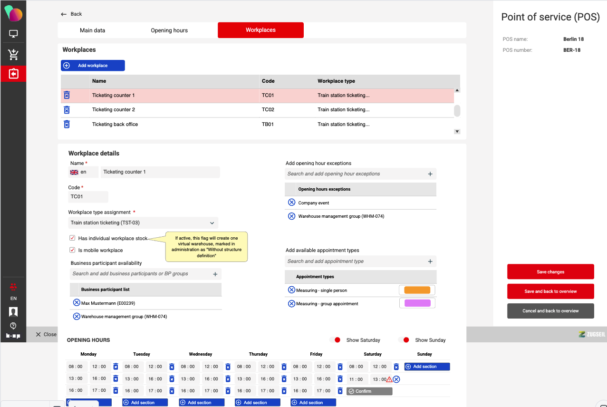Switch to the Main data tab

(93, 30)
